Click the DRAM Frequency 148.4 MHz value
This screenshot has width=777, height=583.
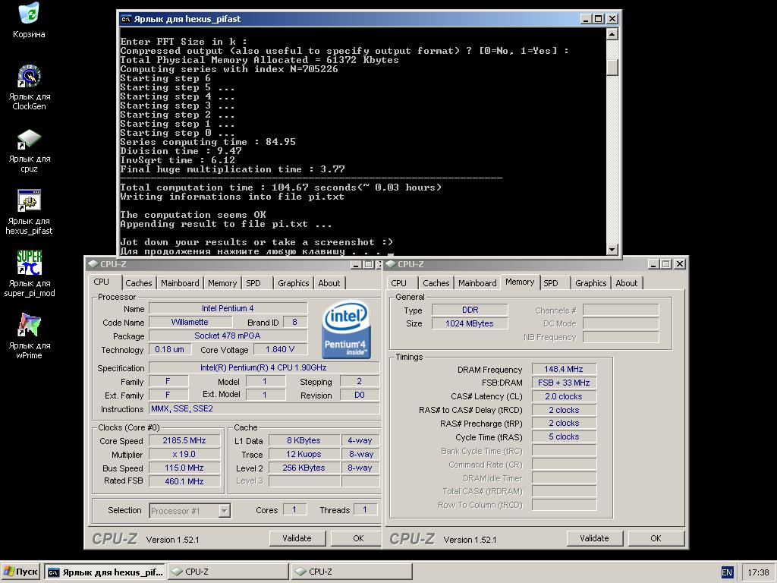564,369
